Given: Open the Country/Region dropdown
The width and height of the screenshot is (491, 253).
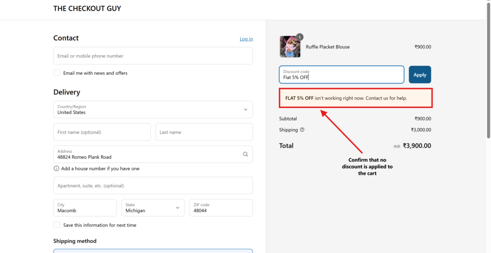Looking at the screenshot, I should [x=153, y=109].
